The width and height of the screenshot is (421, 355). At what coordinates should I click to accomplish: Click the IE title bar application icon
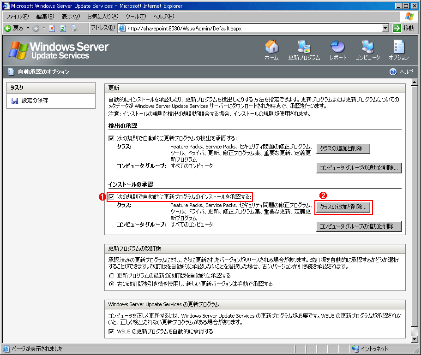click(x=6, y=6)
